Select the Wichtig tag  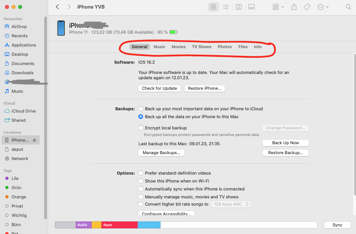coord(19,216)
